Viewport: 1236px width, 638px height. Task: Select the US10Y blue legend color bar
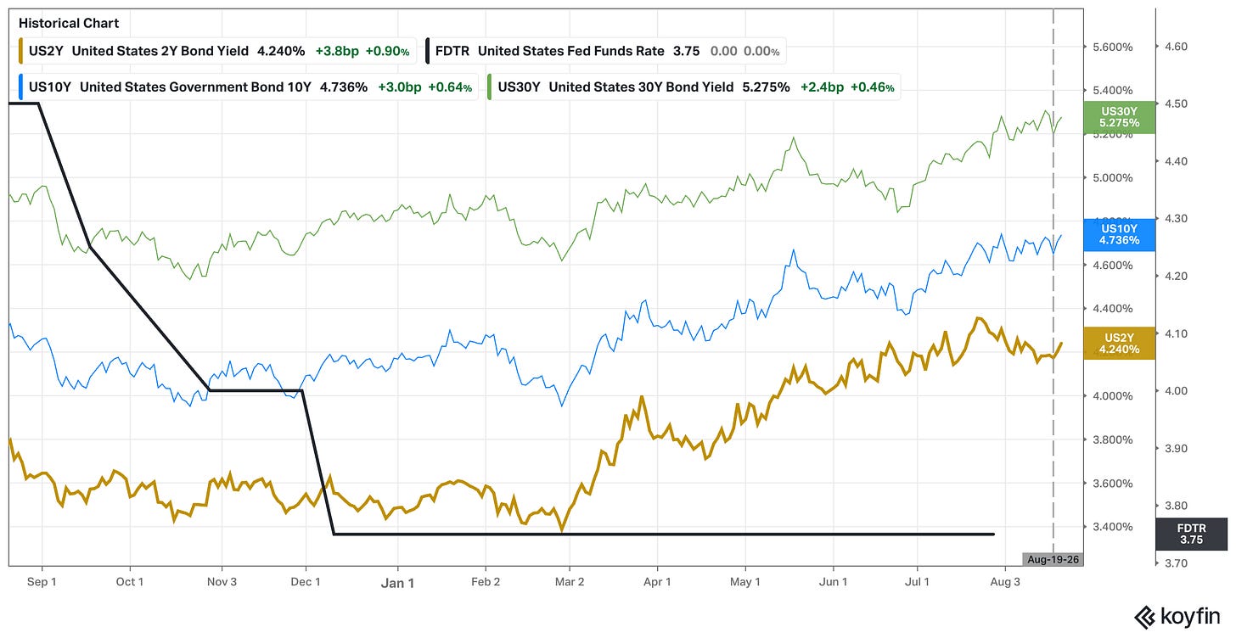[x=20, y=87]
